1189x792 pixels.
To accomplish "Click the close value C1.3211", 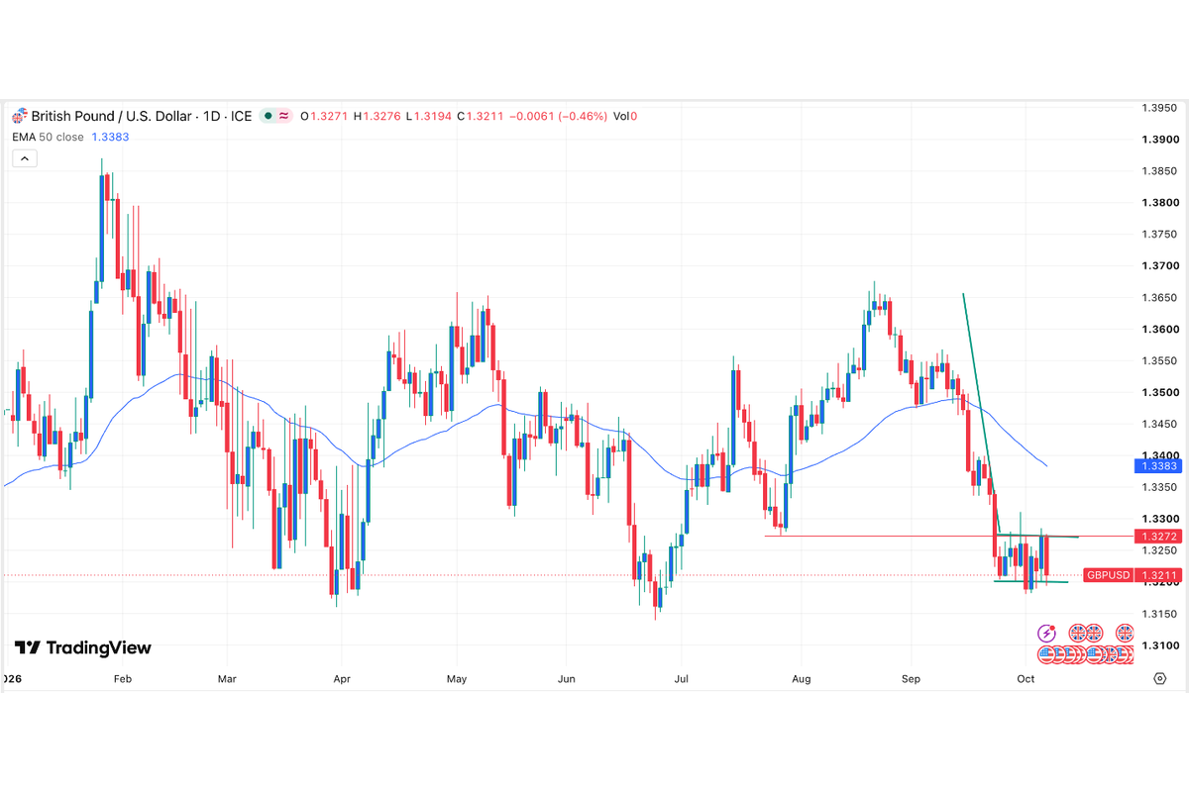I will [480, 116].
